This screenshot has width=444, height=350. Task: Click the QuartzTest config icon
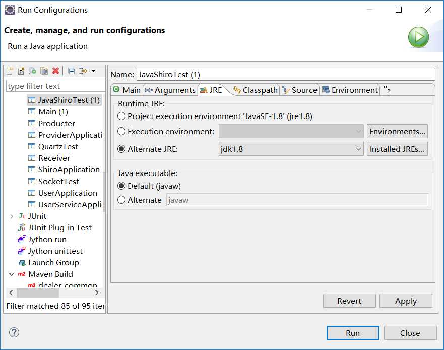[x=32, y=147]
